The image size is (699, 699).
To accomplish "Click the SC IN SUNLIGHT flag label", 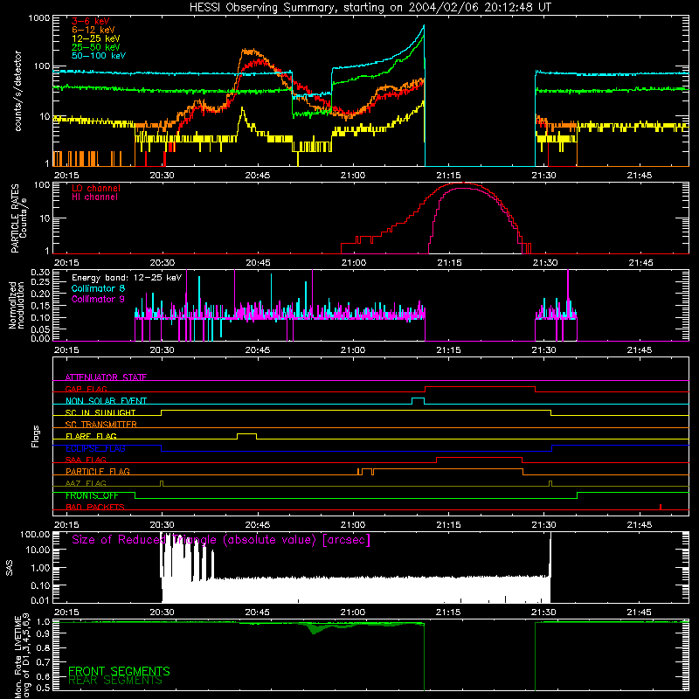I will point(100,412).
